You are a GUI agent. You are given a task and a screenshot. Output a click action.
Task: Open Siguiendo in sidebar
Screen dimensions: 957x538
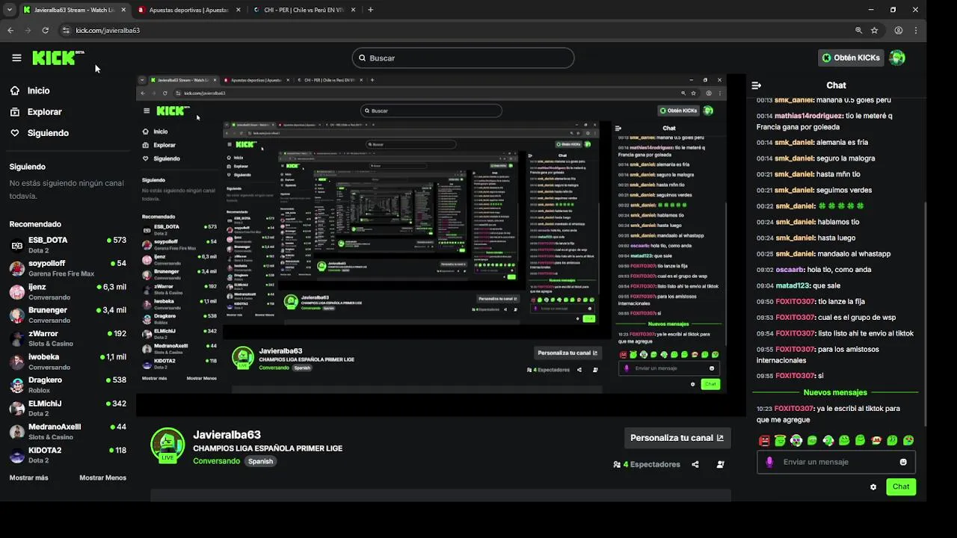click(48, 133)
